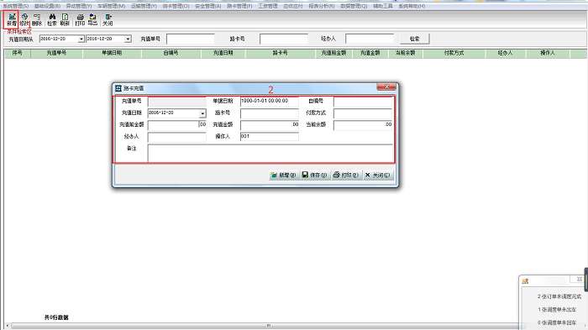Click the 删除 (delete) toolbar icon
This screenshot has width=588, height=330.
tap(37, 19)
